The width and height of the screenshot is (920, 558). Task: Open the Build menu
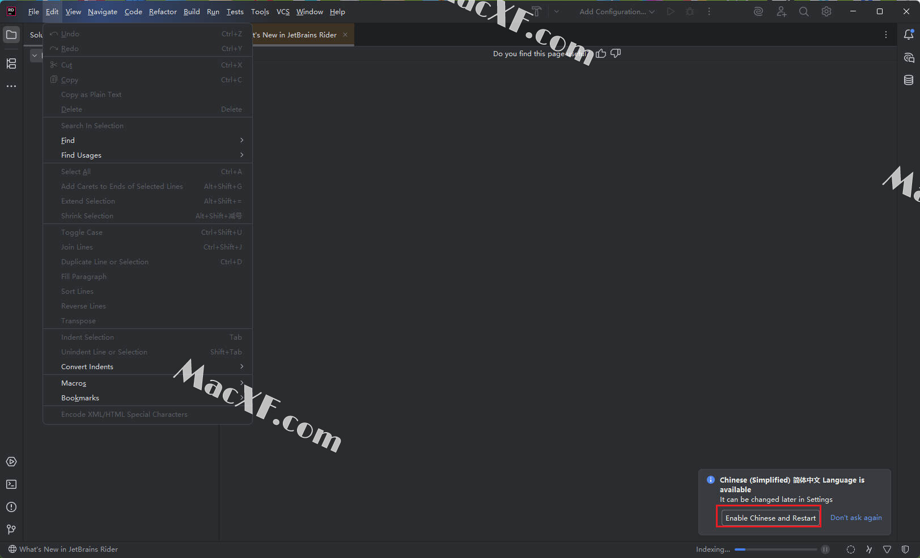coord(192,11)
